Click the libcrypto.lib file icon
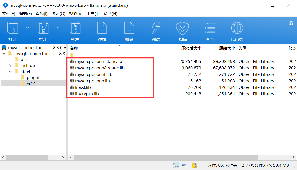Viewport: 297px width, 170px height. click(72, 94)
